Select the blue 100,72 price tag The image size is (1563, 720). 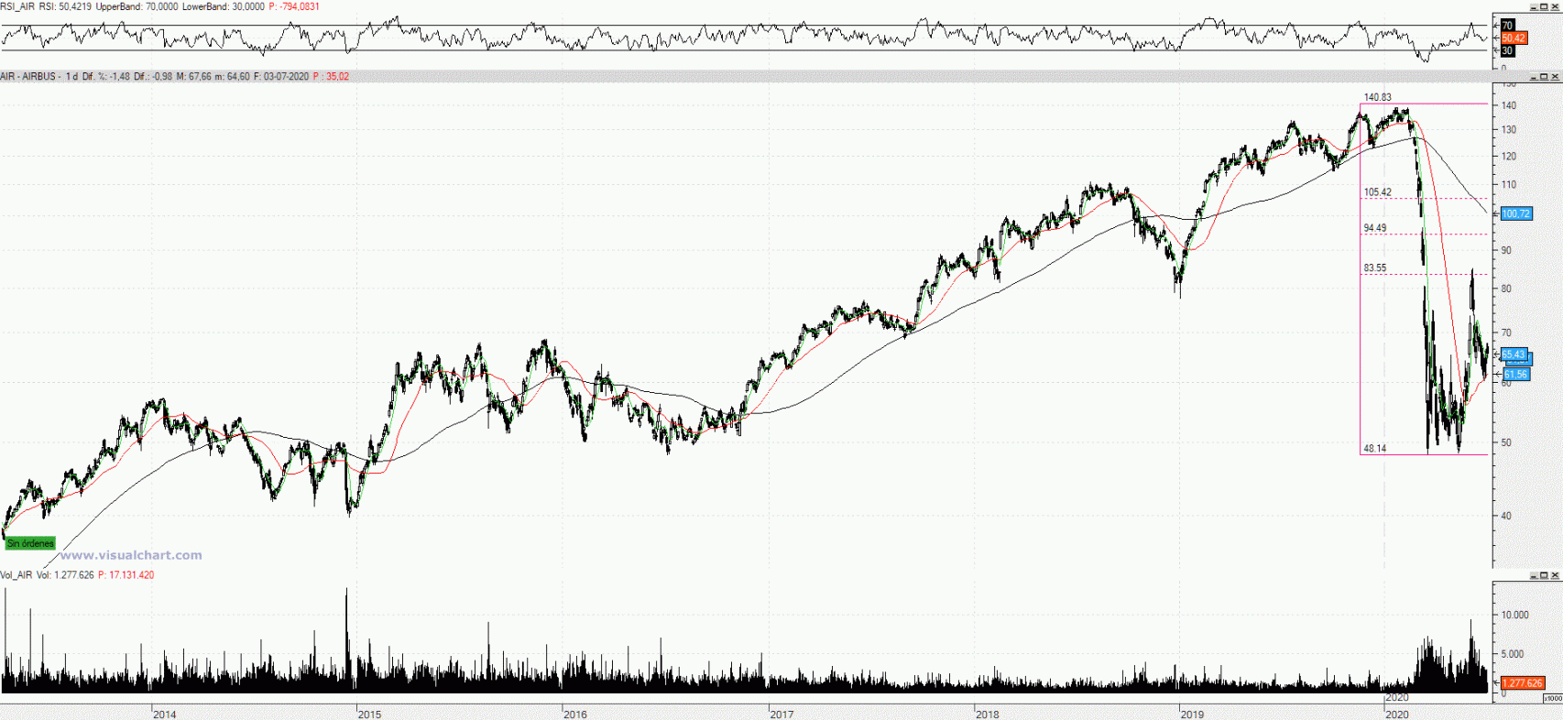(x=1516, y=213)
